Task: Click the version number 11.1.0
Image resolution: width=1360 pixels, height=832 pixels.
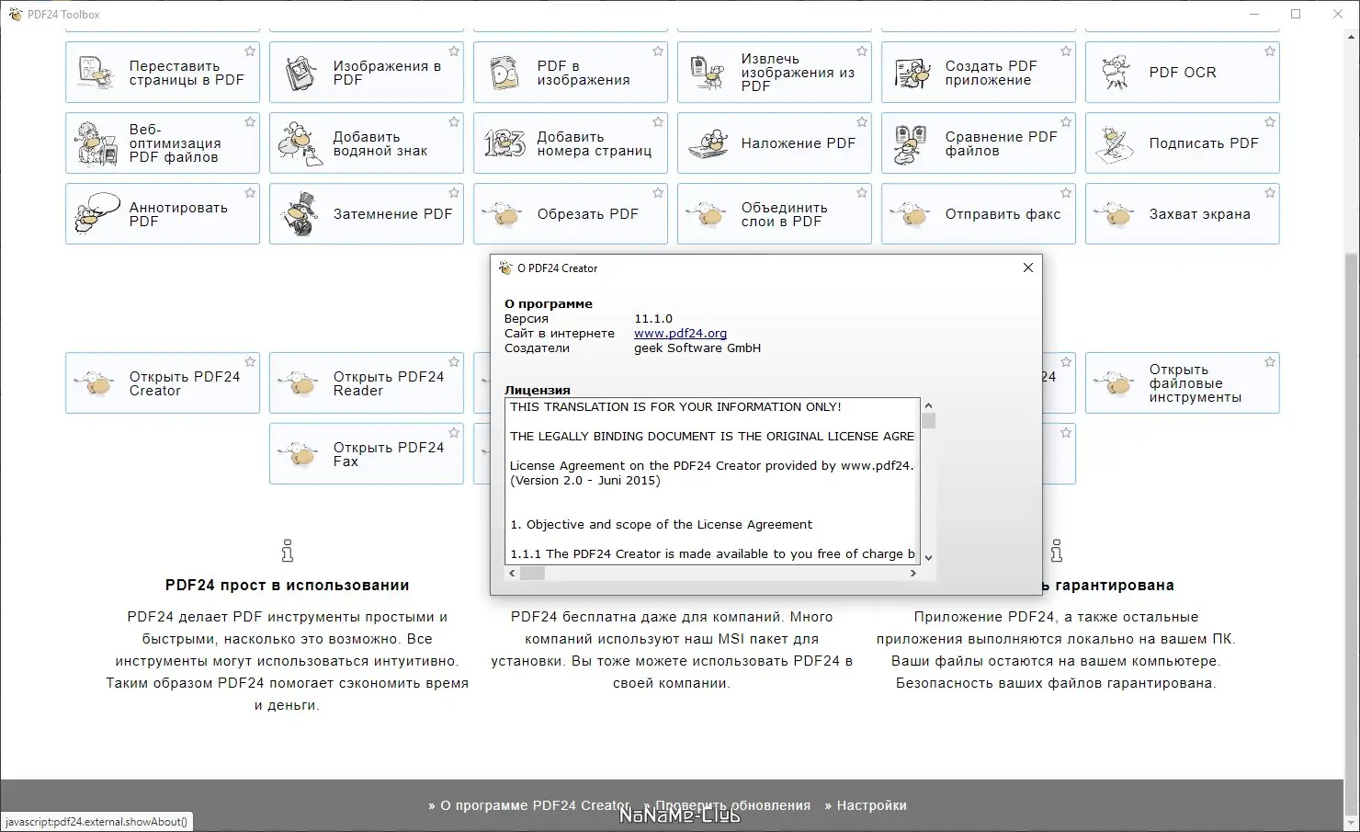Action: pyautogui.click(x=653, y=319)
